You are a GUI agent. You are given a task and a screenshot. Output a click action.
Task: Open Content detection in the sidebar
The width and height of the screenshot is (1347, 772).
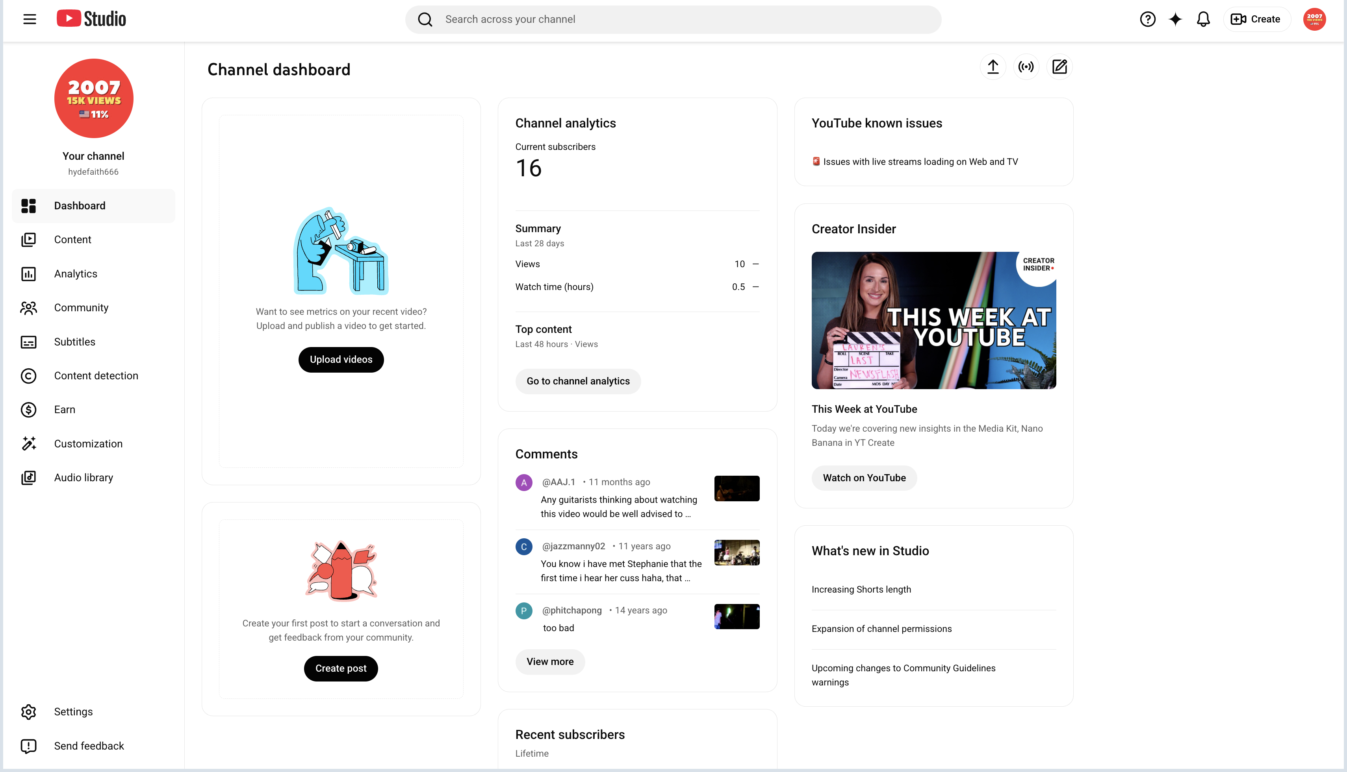tap(93, 376)
